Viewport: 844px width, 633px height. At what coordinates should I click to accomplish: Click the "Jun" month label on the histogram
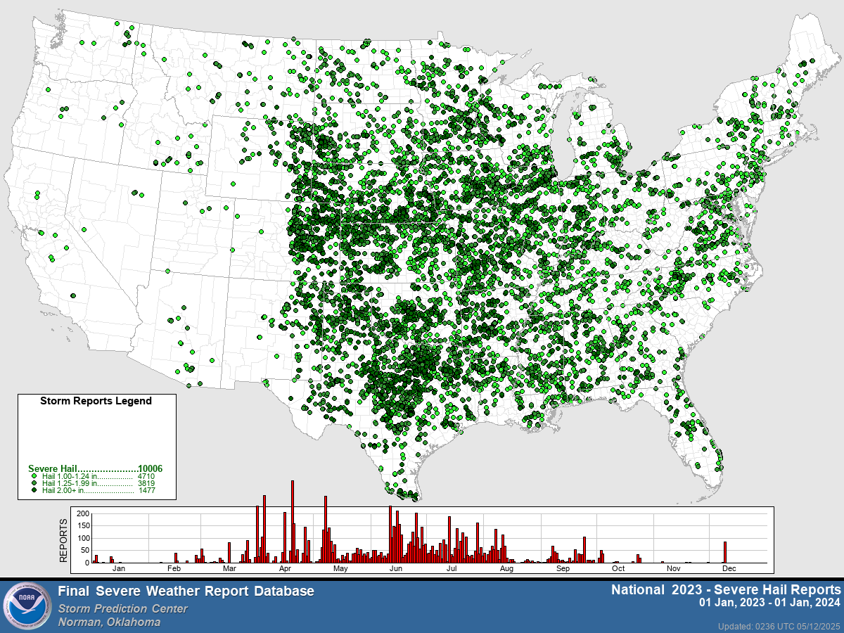click(x=396, y=568)
